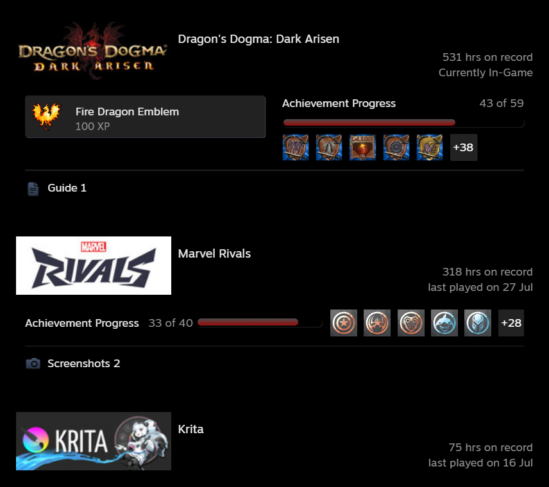Click the golden shield achievement icon
Screen dimensions: 549x487
coord(430,147)
